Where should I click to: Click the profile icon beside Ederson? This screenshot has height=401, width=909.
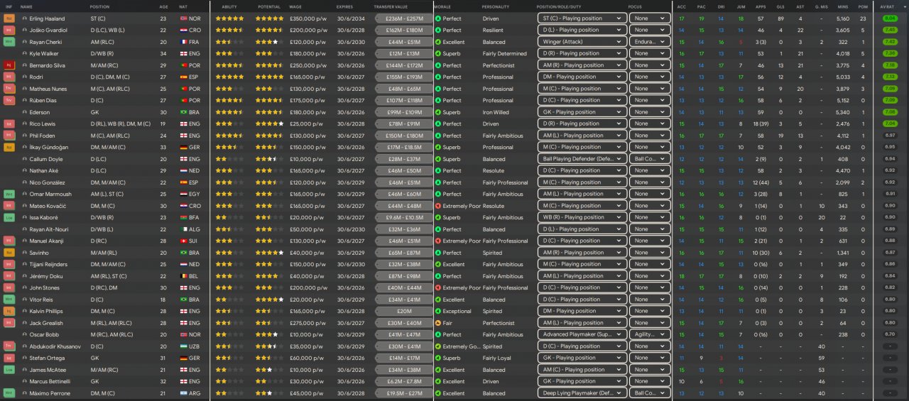coord(25,112)
